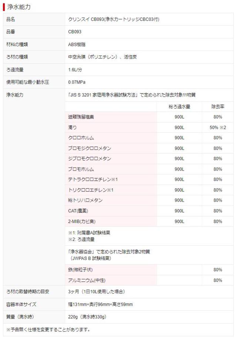Click the ろ材の種類 row label

coord(17,57)
